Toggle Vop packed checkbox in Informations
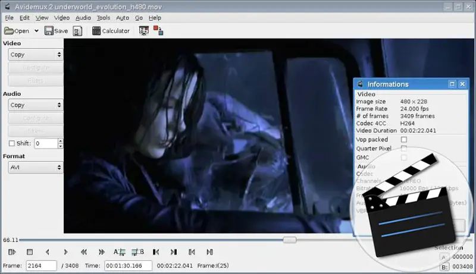The width and height of the screenshot is (476, 274). [x=404, y=140]
